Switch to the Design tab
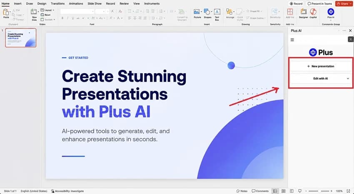 42,4
